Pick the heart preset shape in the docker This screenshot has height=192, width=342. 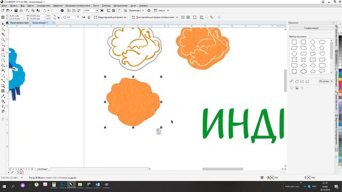[322, 53]
